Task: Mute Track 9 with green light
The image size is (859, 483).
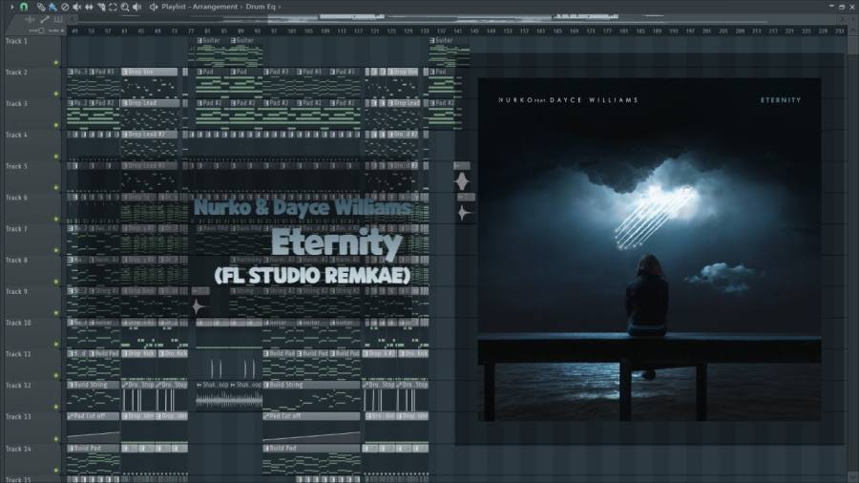Action: [x=56, y=313]
